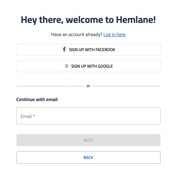Click the 'Have an account already?' text
Screen dimensions: 171x183
[76, 35]
